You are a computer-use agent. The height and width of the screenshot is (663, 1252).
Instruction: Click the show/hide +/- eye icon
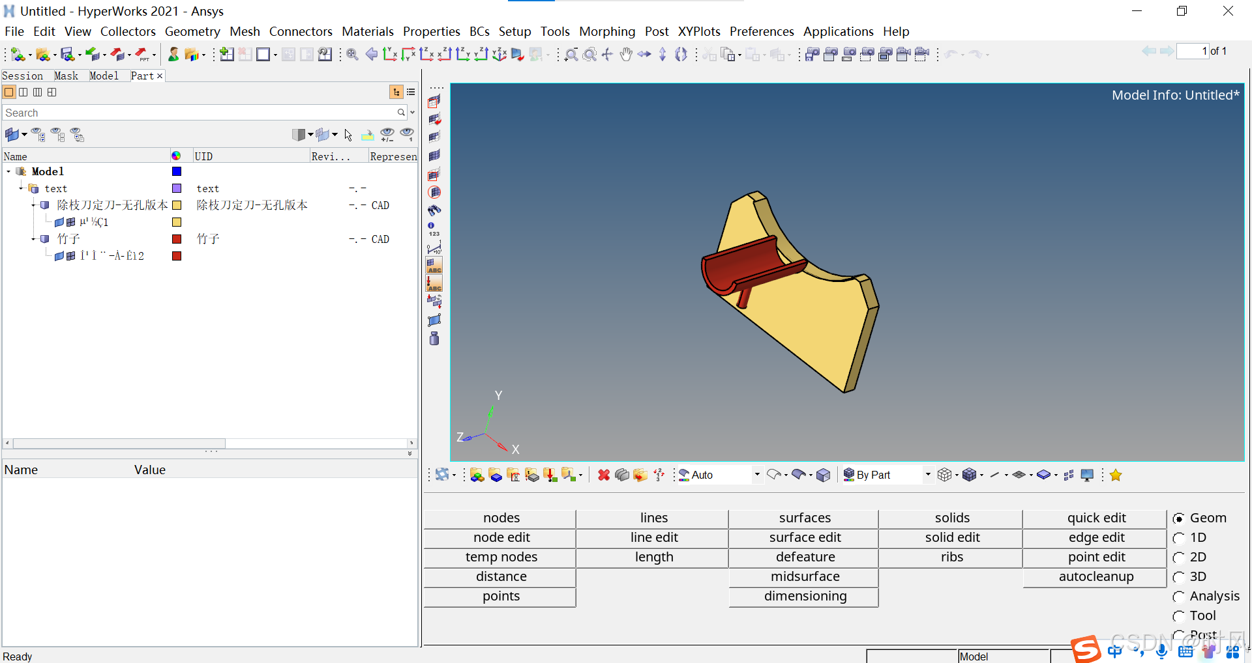(x=387, y=135)
